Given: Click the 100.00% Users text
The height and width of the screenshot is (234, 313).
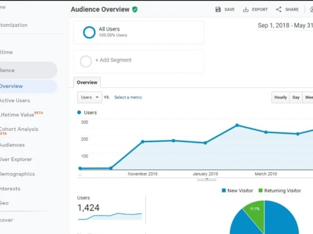Looking at the screenshot, I should 113,35.
